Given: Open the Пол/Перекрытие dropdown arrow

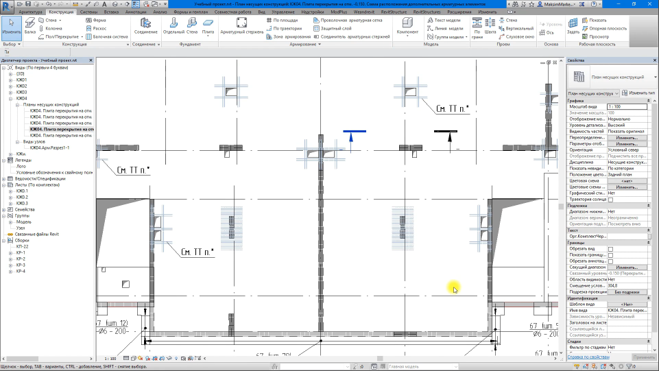Looking at the screenshot, I should [82, 37].
